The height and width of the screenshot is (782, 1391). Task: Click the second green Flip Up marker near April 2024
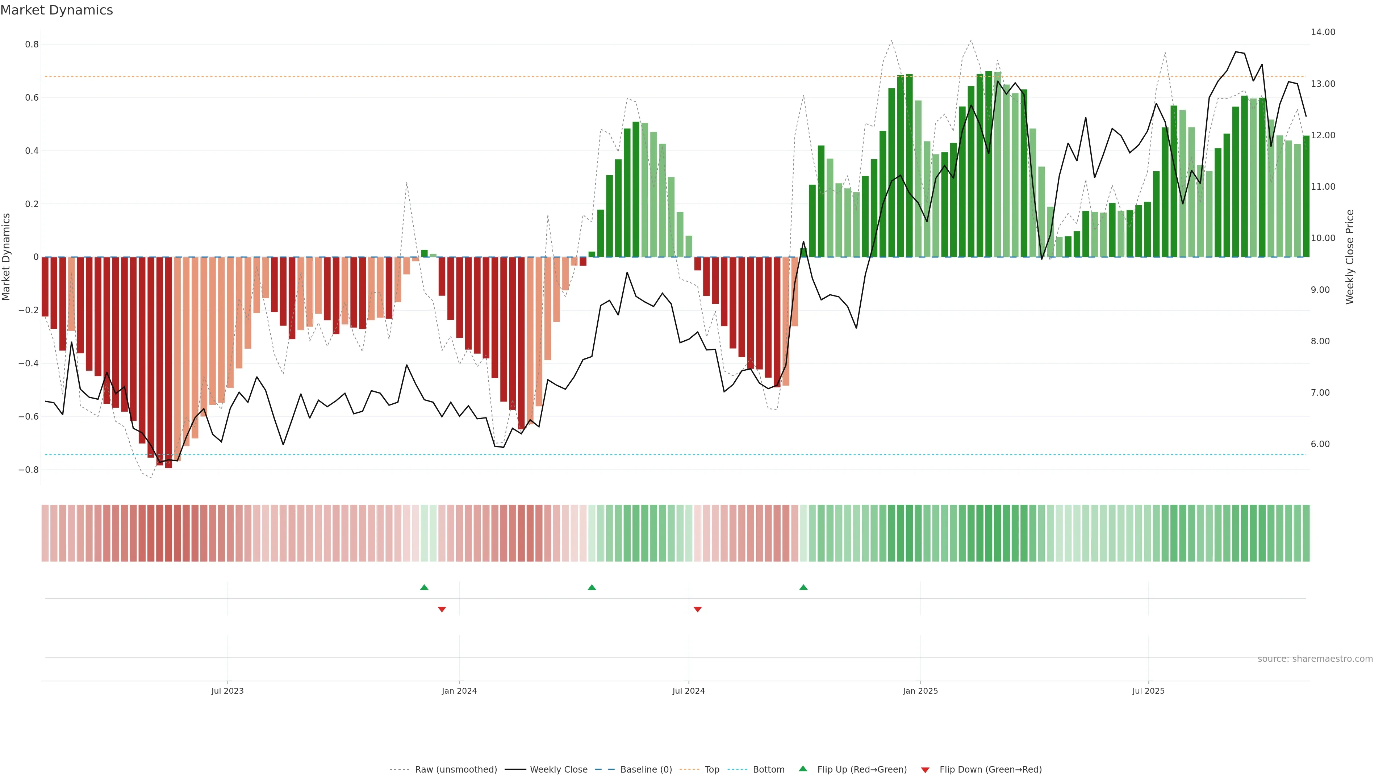pyautogui.click(x=592, y=587)
